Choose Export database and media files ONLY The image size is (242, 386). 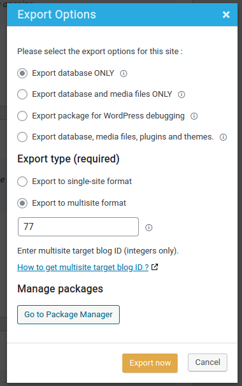(22, 94)
